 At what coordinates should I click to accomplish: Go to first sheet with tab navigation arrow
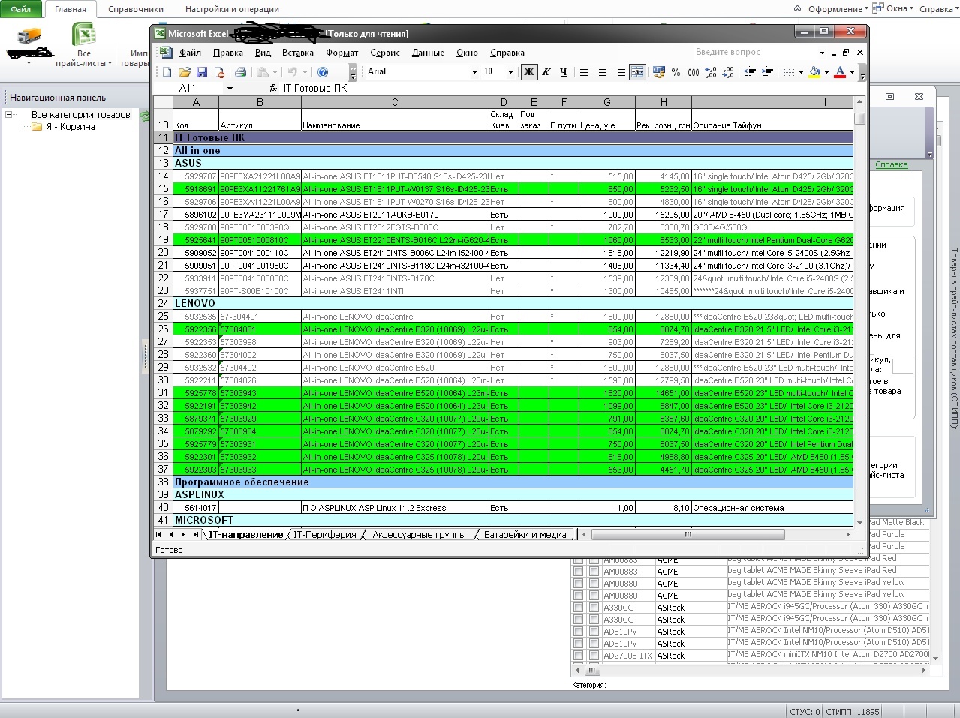pyautogui.click(x=159, y=535)
